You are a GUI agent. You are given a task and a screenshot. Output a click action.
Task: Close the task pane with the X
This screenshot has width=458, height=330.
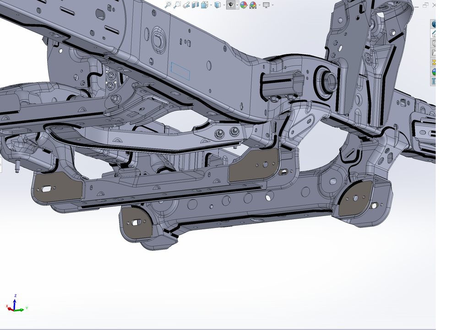pos(433,4)
